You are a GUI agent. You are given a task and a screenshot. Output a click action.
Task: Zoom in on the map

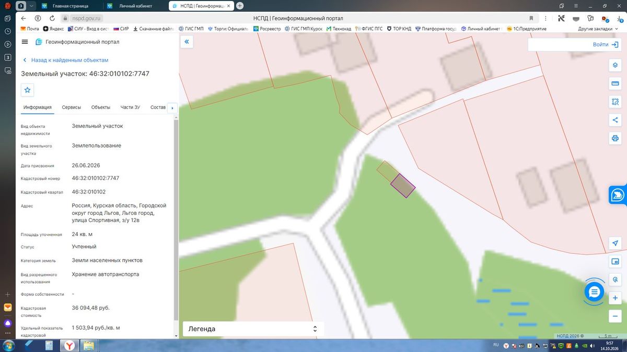(615, 298)
